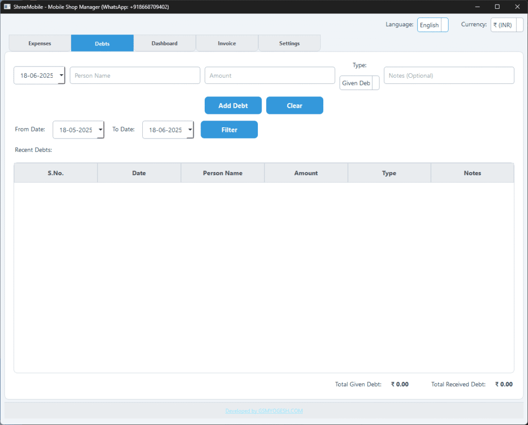Click the Recent Debts: label
This screenshot has height=425, width=528.
coord(34,150)
